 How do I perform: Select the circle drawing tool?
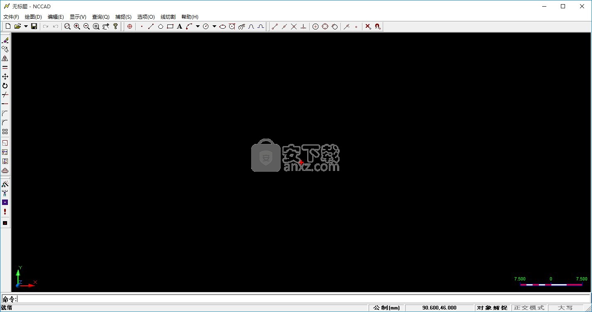[205, 27]
